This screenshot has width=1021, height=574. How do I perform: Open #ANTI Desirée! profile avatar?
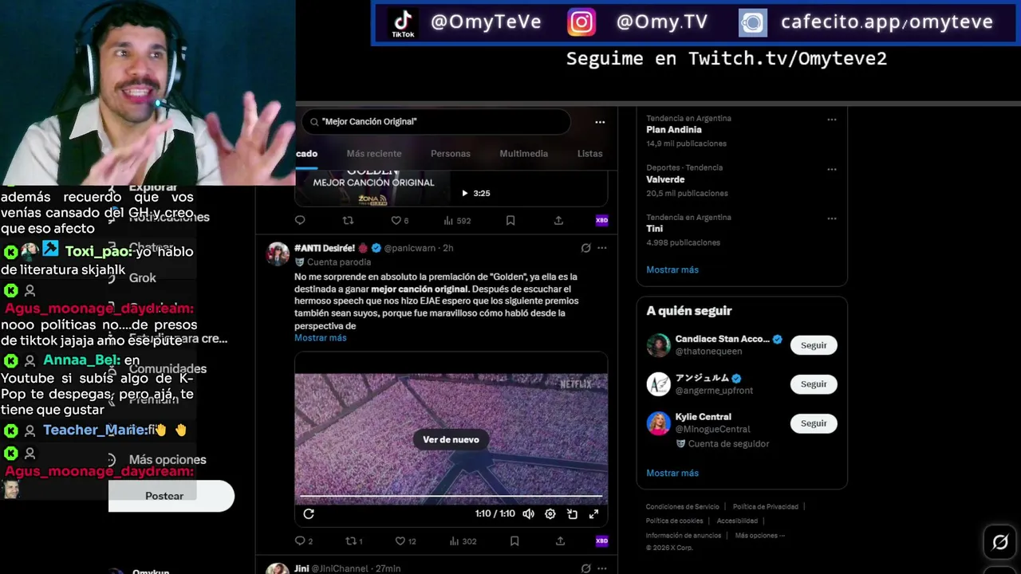click(278, 254)
